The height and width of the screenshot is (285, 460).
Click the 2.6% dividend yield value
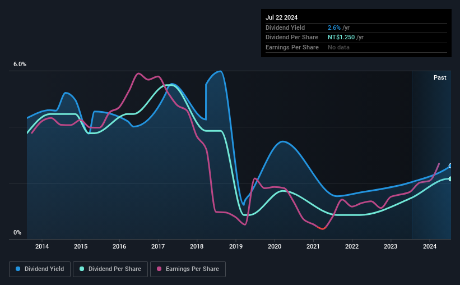coord(334,27)
